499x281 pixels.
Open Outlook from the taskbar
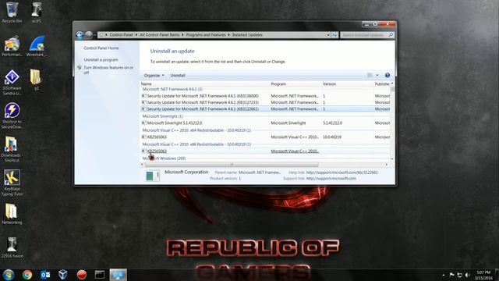[x=45, y=274]
